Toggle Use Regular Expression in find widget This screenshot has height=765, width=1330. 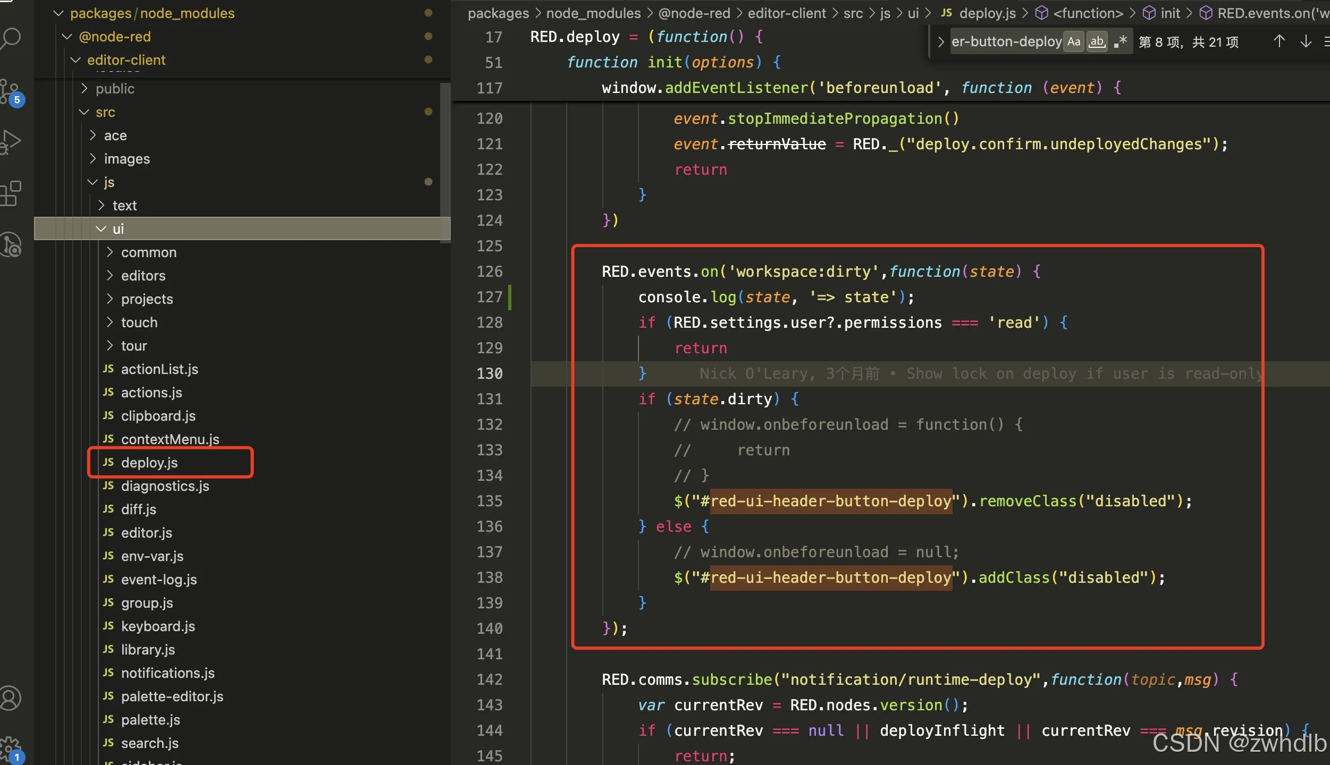(1121, 41)
